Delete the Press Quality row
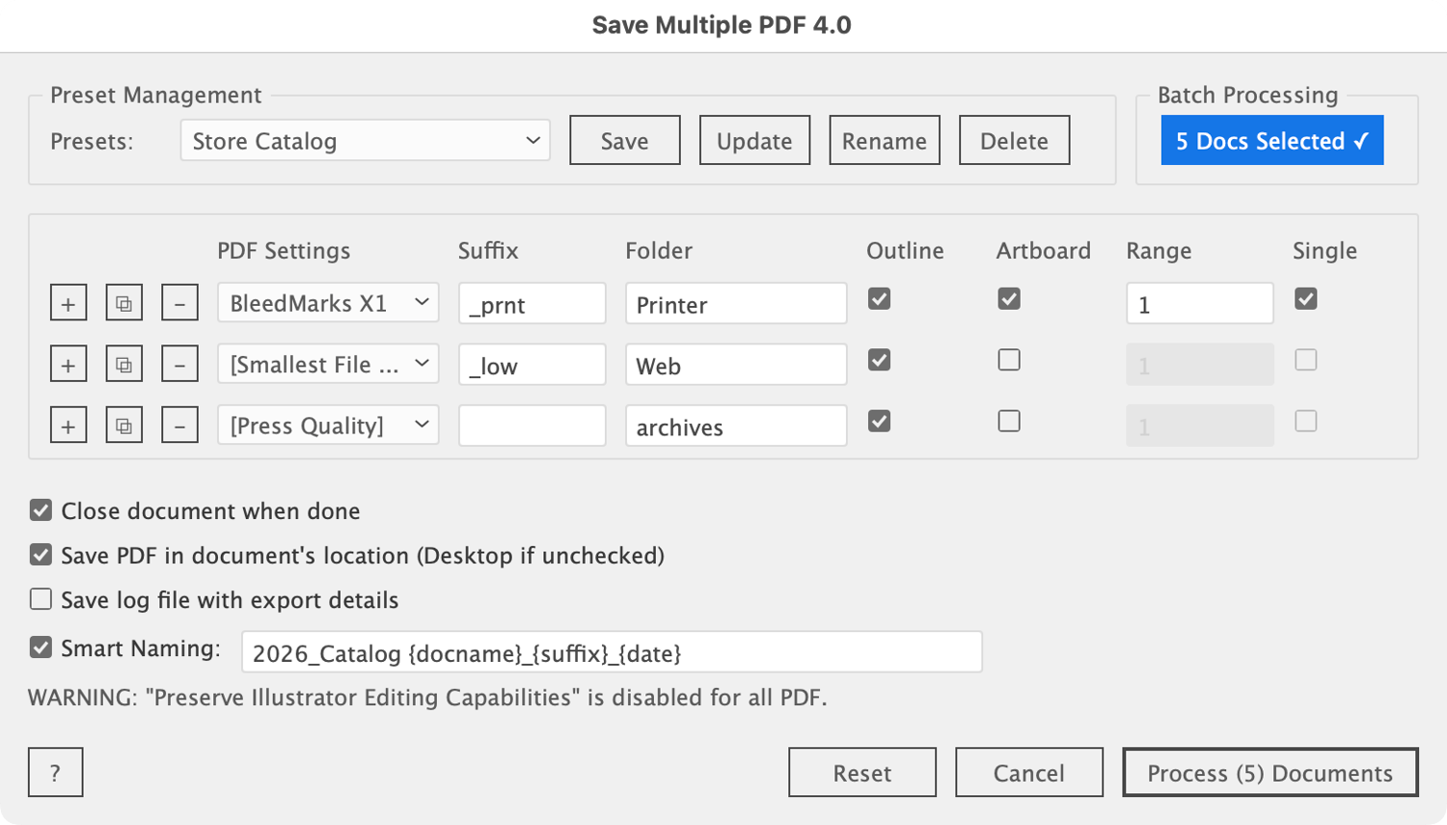Viewport: 1447px width, 825px height. pos(179,426)
